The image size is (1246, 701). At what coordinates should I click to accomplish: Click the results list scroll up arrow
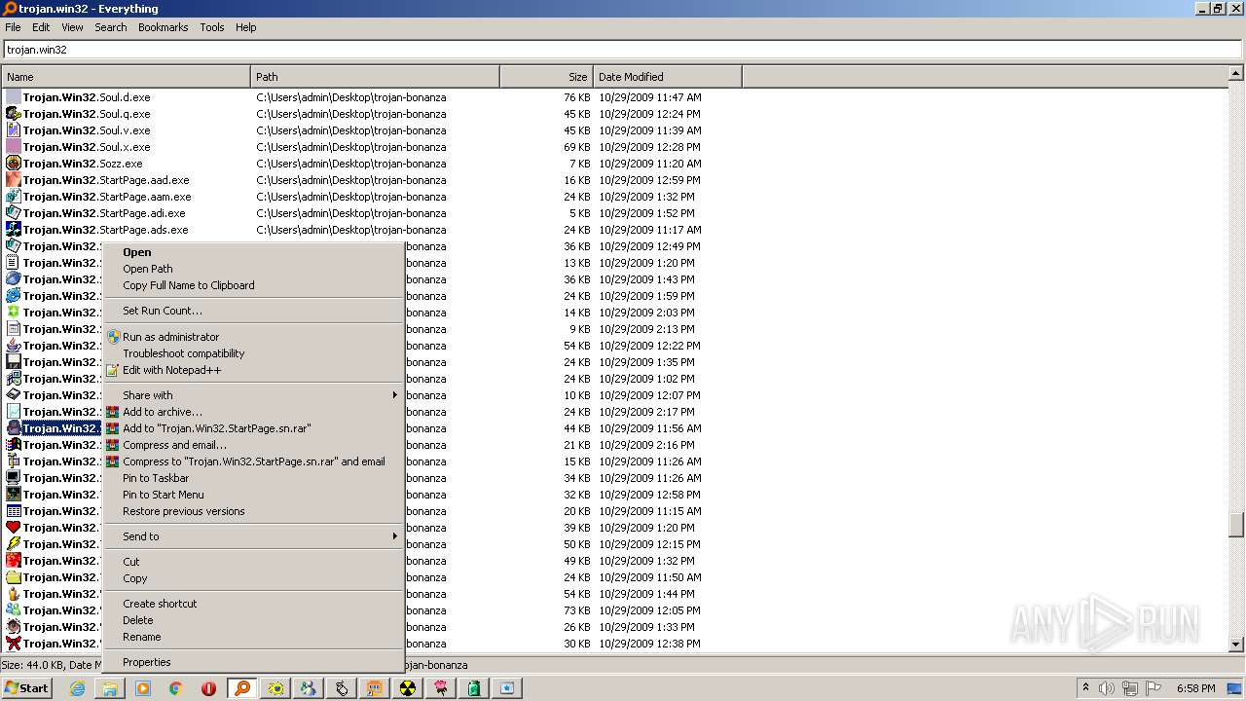[1236, 73]
